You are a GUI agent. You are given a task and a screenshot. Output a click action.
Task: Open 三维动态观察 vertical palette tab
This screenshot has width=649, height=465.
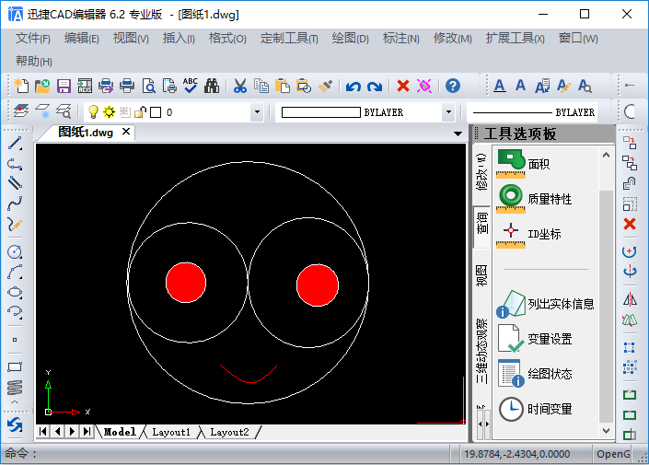(x=481, y=351)
